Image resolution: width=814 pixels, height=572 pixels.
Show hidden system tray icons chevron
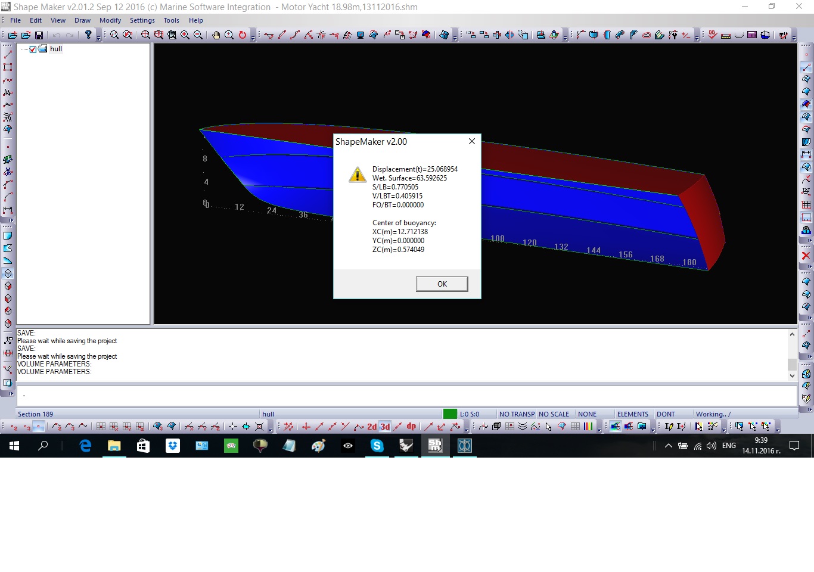tap(668, 446)
